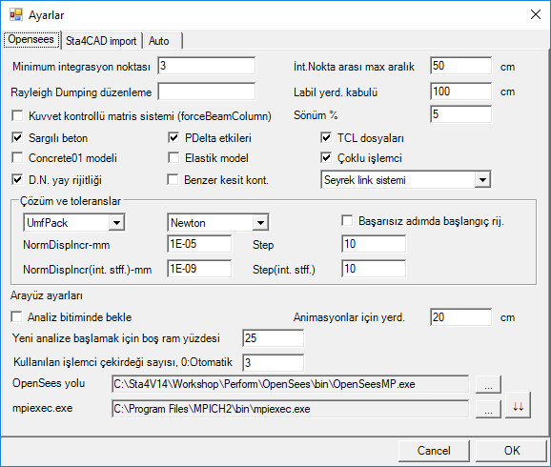Expand the UmfPack solver dropdown
This screenshot has width=551, height=467.
click(x=74, y=222)
